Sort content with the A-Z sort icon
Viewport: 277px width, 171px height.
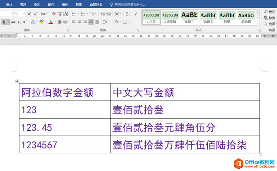(x=128, y=14)
